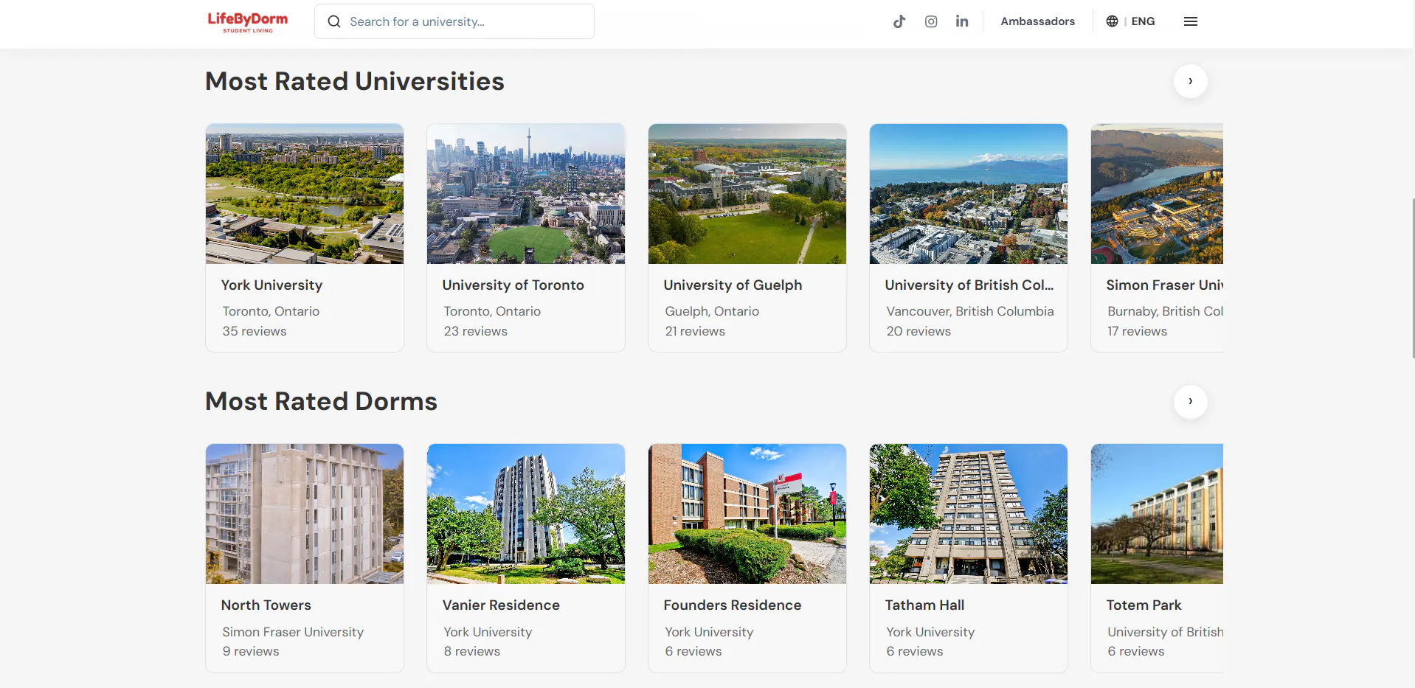Click the Most Rated Universities heading

tap(355, 81)
